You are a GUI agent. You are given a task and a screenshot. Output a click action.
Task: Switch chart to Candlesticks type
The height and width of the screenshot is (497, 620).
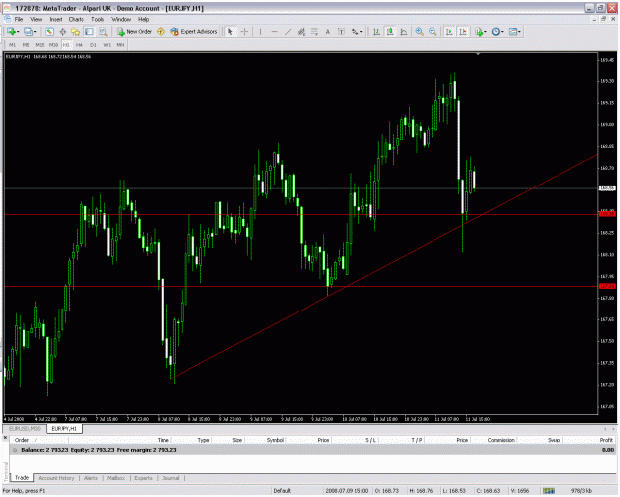pyautogui.click(x=390, y=32)
